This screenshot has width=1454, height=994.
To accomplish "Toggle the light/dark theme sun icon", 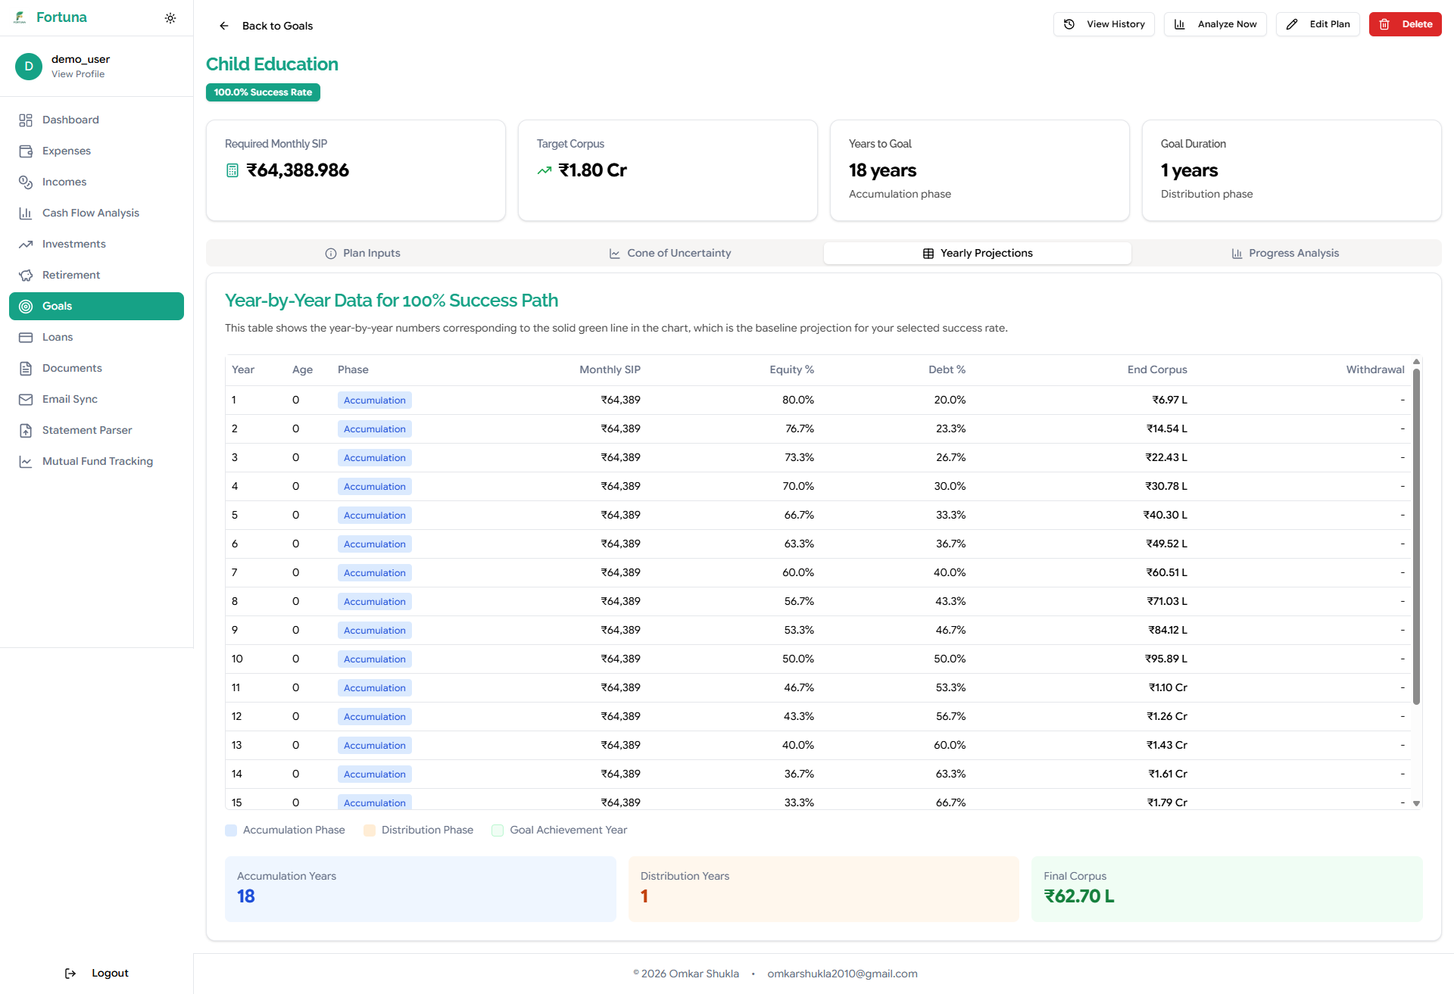I will [170, 18].
